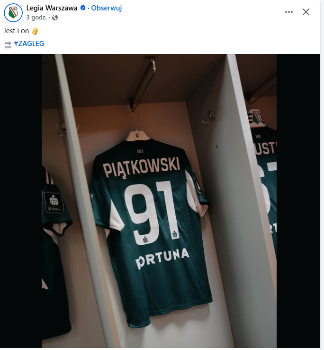This screenshot has height=350, width=324.
Task: Follow the page via Obserwuj
Action: click(x=107, y=8)
